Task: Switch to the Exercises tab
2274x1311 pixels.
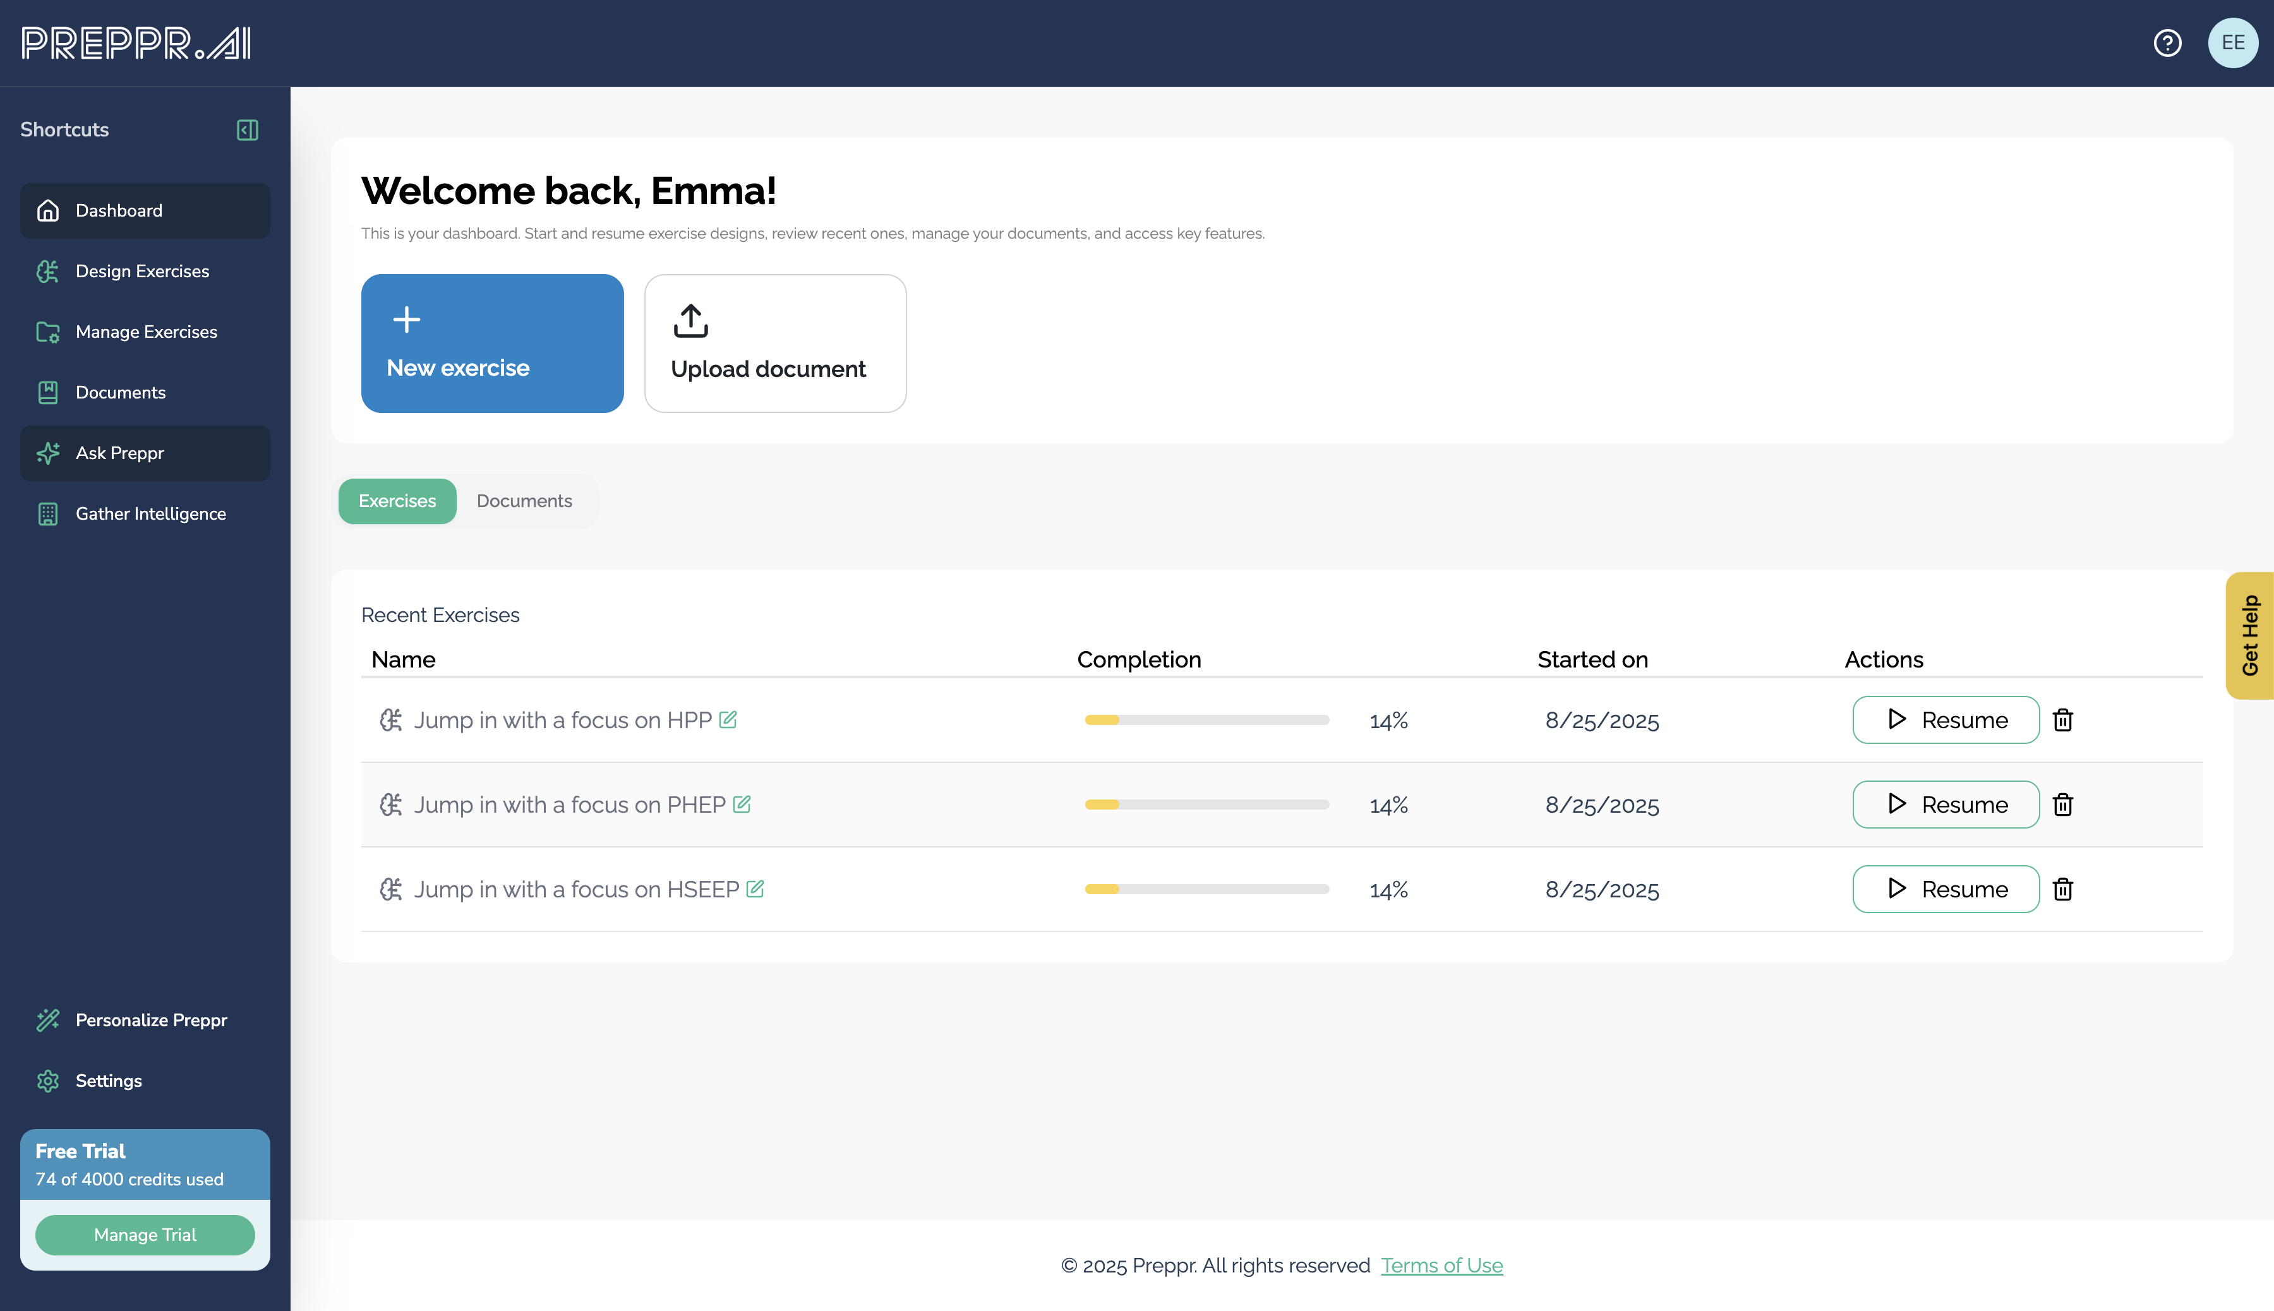Action: click(397, 501)
